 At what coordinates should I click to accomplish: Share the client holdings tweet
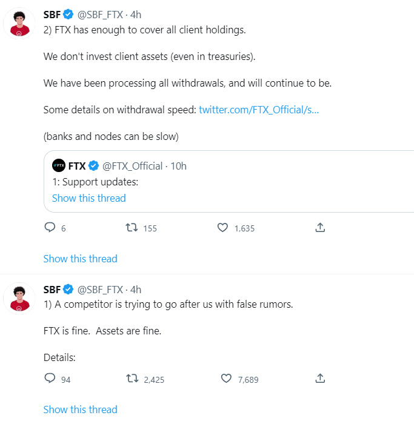tap(321, 228)
